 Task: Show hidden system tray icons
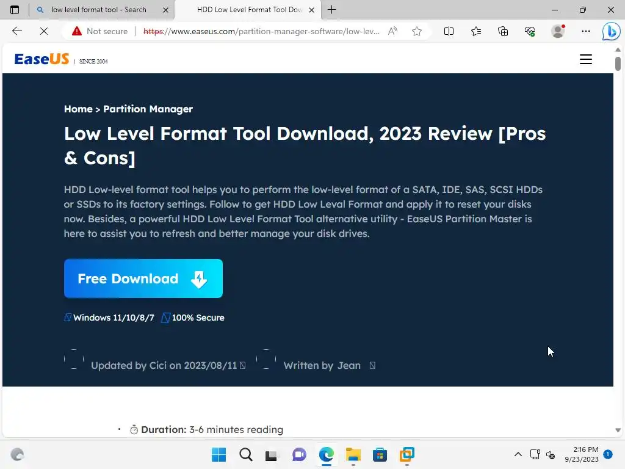tap(518, 454)
